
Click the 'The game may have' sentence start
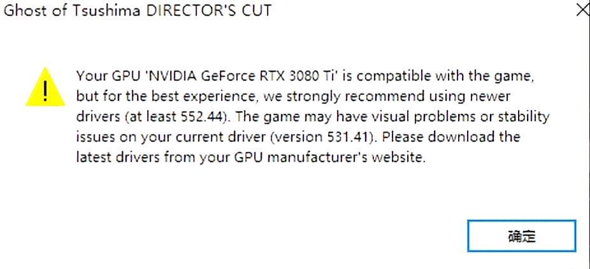pos(290,117)
